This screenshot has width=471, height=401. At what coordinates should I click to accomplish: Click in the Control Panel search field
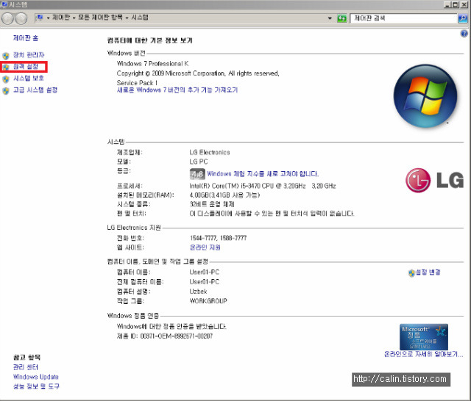pyautogui.click(x=403, y=18)
